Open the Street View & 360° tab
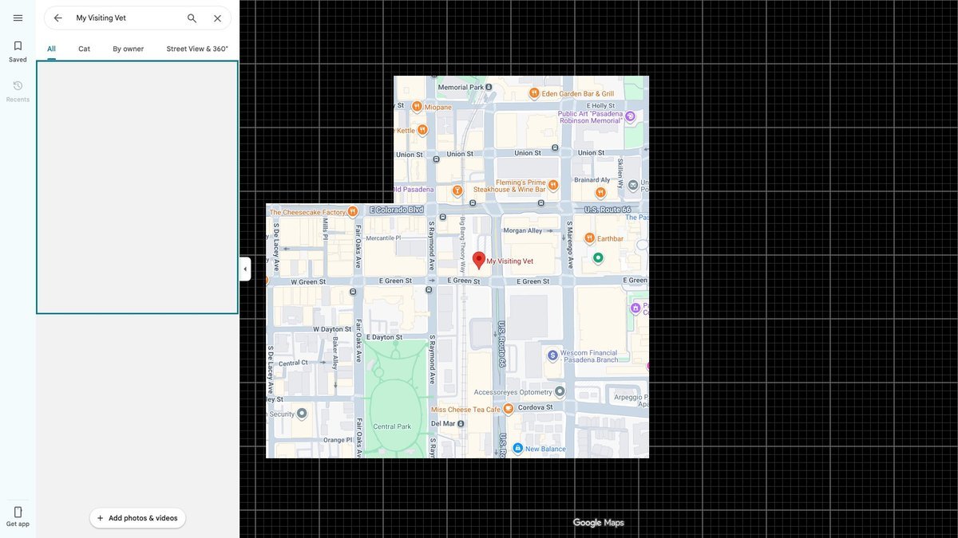This screenshot has width=958, height=538. (x=197, y=49)
